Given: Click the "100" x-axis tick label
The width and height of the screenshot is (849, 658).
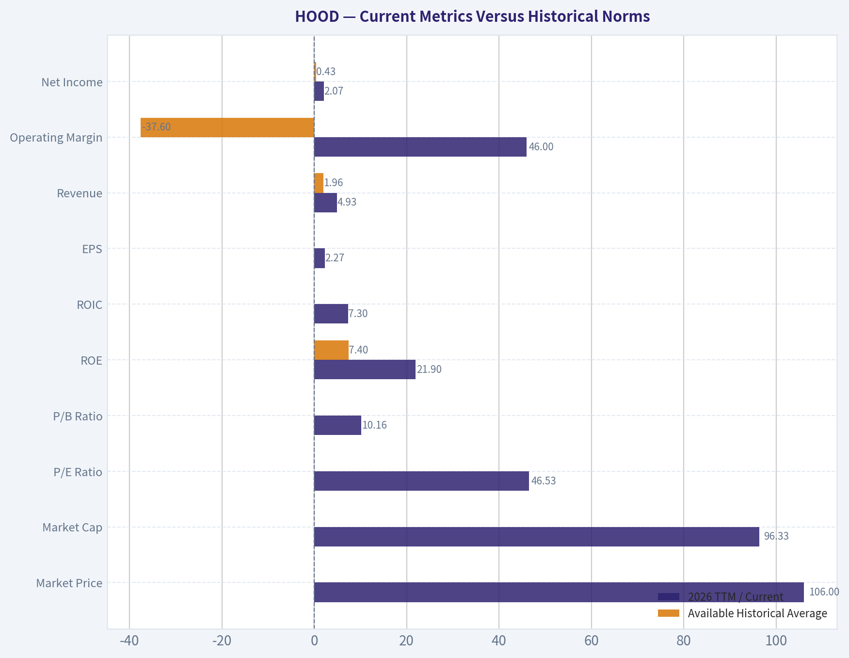Looking at the screenshot, I should tap(776, 641).
